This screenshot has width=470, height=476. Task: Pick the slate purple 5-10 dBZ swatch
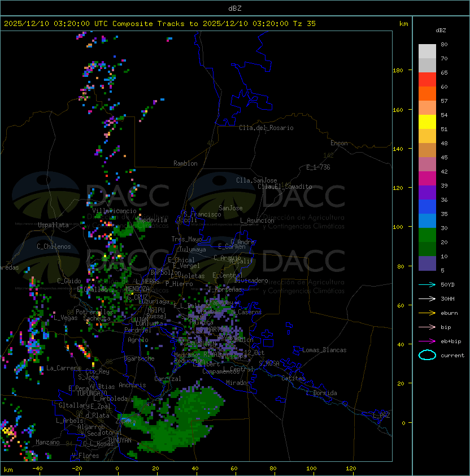click(x=427, y=263)
